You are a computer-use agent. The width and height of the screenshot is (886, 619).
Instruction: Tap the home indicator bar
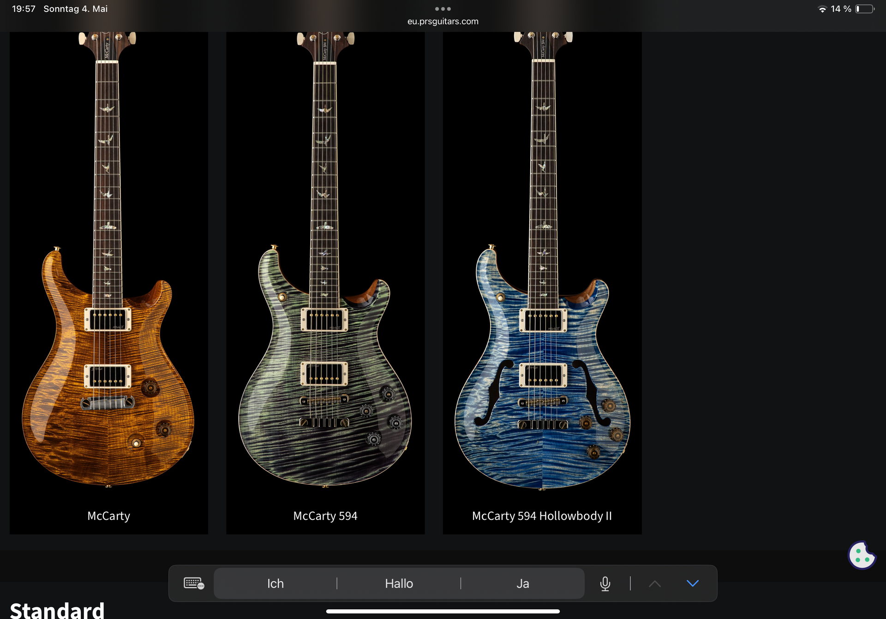pyautogui.click(x=443, y=611)
